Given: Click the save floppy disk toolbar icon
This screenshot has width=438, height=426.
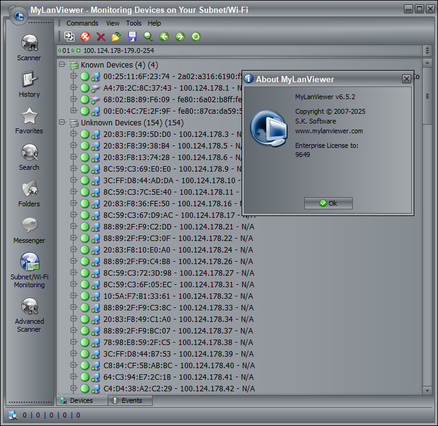Looking at the screenshot, I should (132, 37).
